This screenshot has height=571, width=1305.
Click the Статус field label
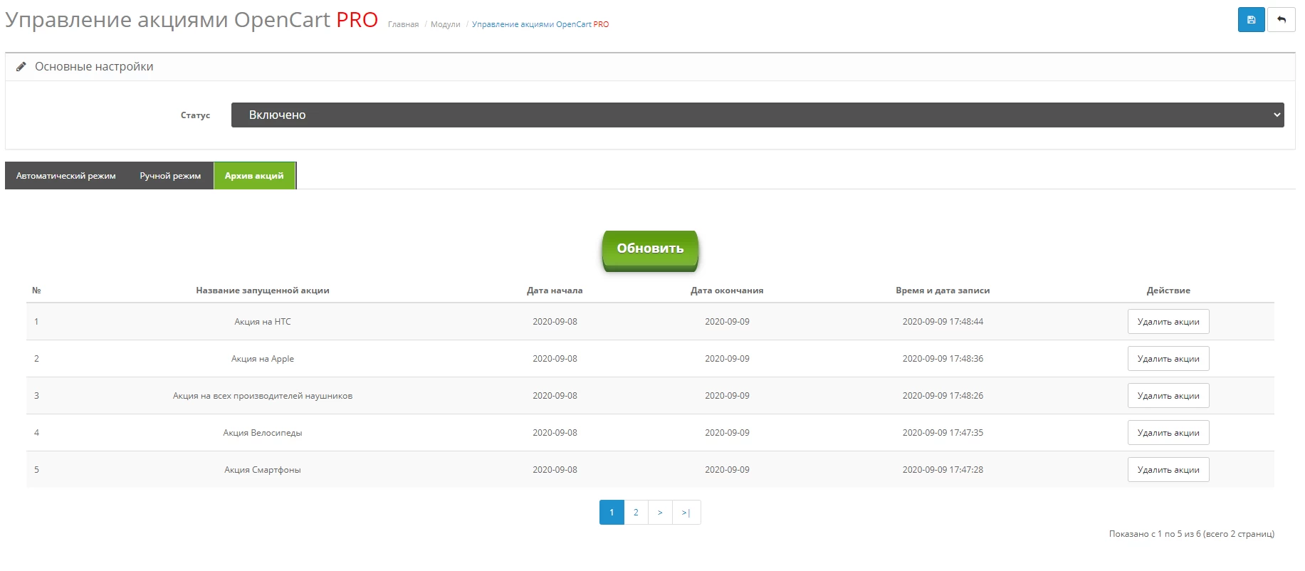click(x=195, y=115)
